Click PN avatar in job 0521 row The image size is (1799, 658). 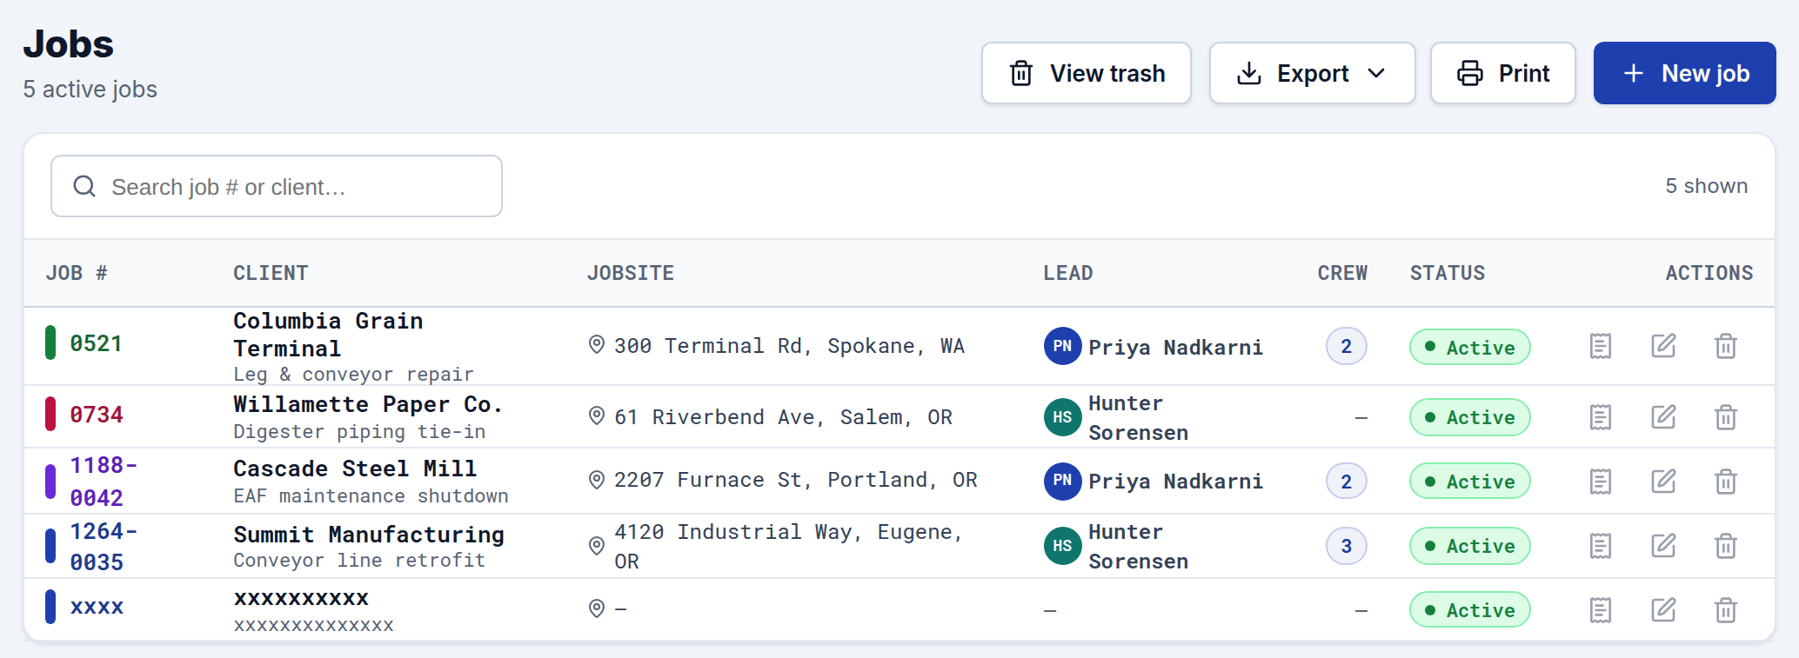click(1062, 346)
